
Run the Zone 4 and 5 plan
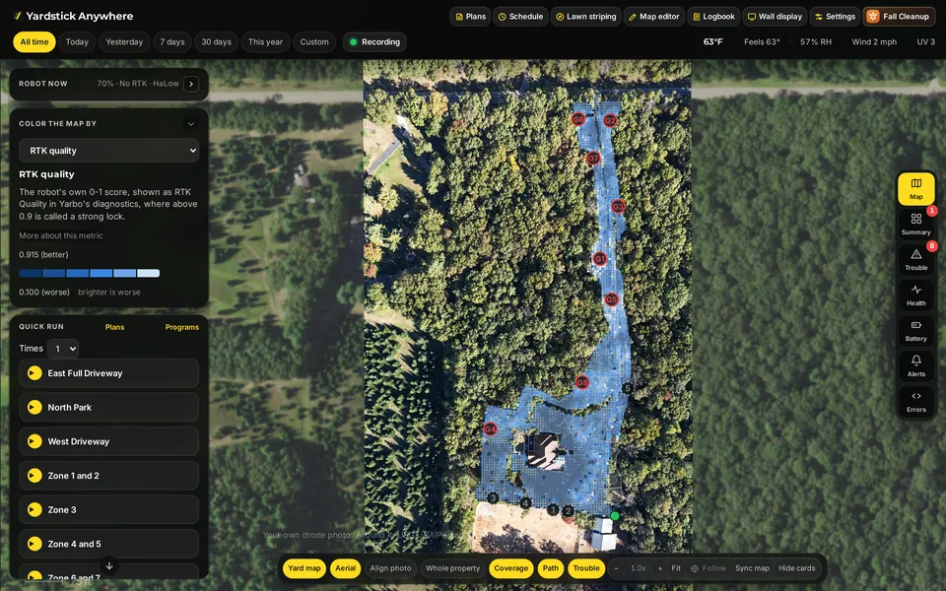[108, 544]
